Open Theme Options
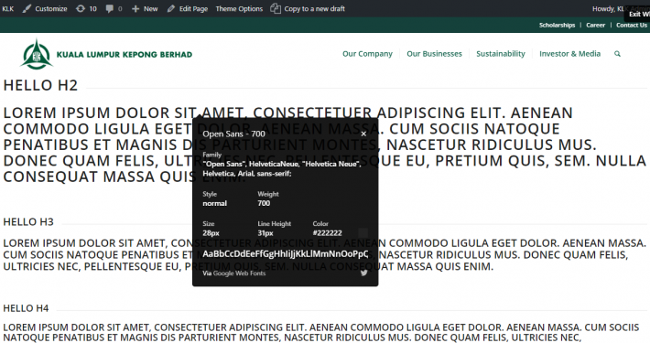The height and width of the screenshot is (343, 650). click(239, 9)
